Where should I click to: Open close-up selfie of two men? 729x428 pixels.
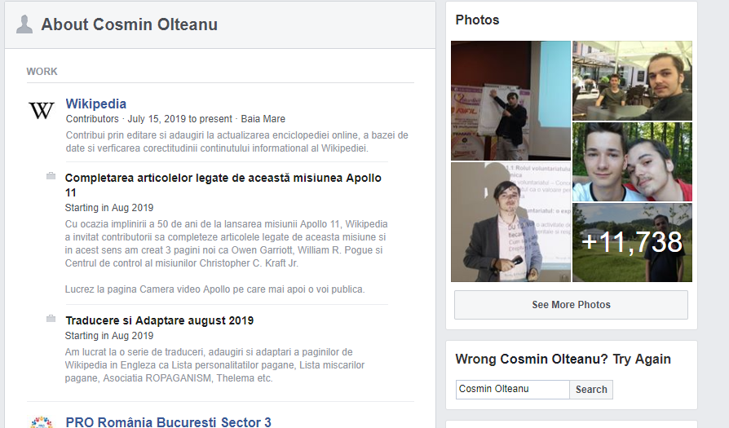point(632,161)
